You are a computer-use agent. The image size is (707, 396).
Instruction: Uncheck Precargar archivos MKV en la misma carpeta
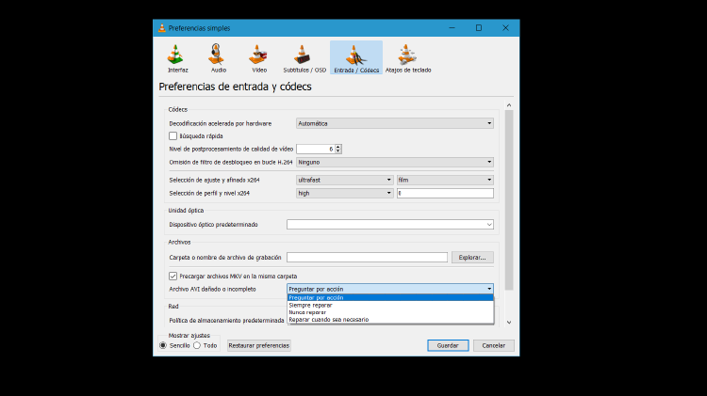click(173, 276)
